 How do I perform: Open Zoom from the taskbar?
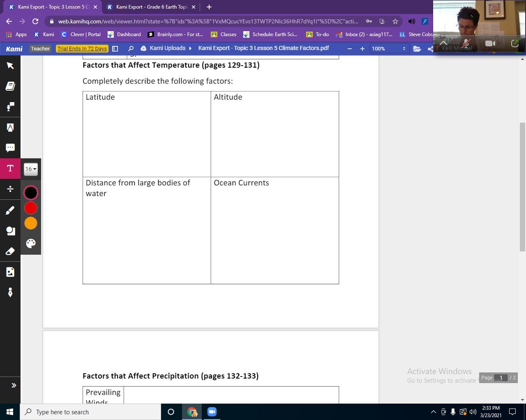212,412
